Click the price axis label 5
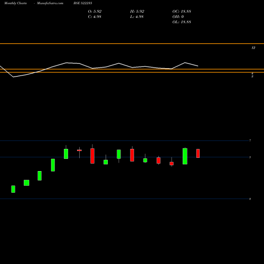 250,157
